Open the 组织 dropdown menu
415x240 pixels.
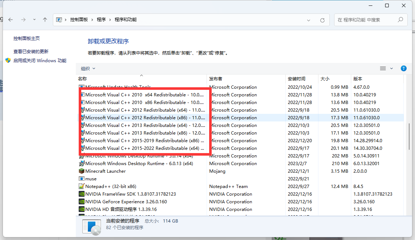(88, 69)
